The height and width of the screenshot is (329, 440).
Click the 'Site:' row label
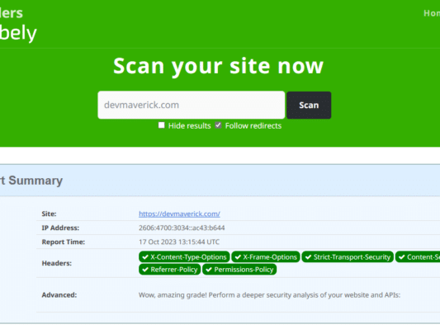point(49,214)
